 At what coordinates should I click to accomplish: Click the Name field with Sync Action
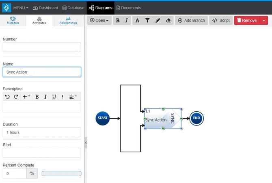(42, 72)
